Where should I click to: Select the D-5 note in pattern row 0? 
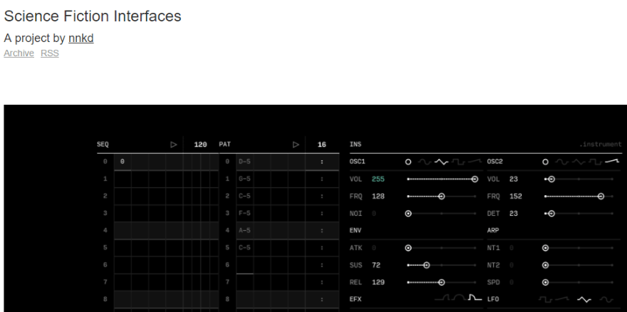click(x=244, y=162)
